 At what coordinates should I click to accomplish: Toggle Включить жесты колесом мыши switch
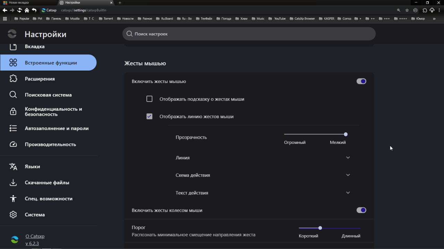point(361,210)
